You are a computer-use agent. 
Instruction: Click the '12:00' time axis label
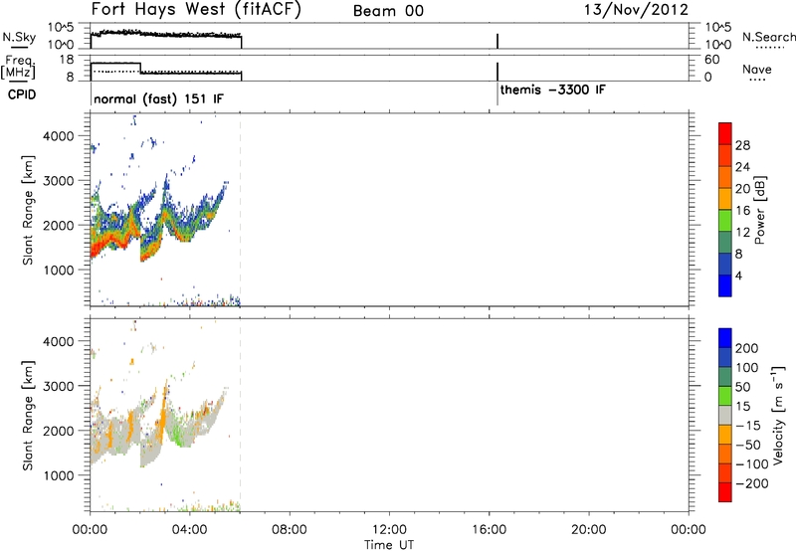click(x=389, y=530)
